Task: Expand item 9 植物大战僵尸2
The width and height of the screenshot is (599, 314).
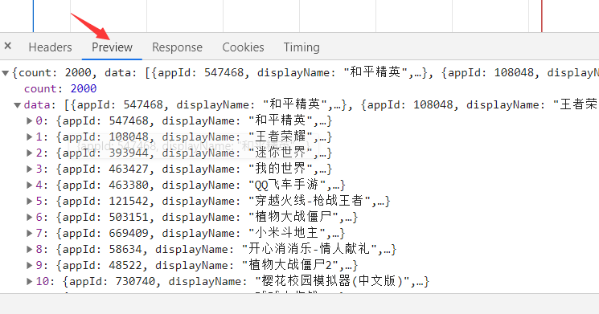Action: pyautogui.click(x=29, y=265)
